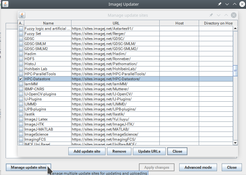Check the IJ-OpenCV-plugins checkbox
This screenshot has height=175, width=246.
click(x=21, y=94)
